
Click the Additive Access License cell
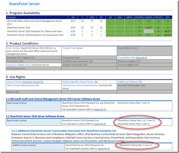pos(38,147)
